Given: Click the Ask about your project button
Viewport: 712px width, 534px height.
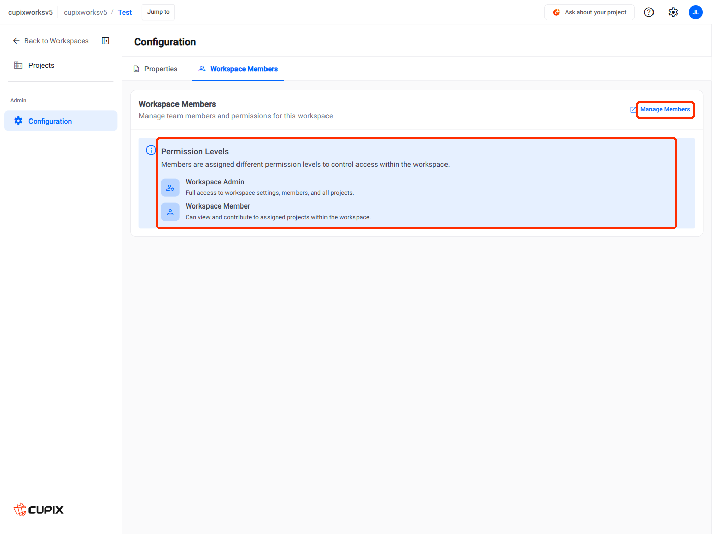Looking at the screenshot, I should pos(589,12).
